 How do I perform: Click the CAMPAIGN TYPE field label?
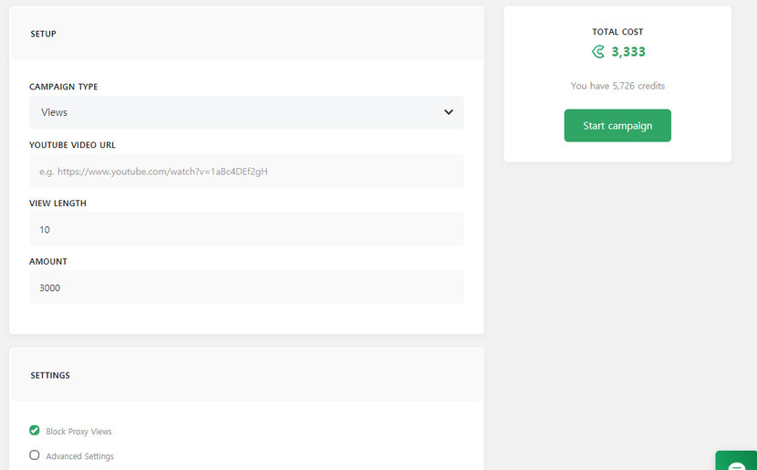tap(64, 87)
